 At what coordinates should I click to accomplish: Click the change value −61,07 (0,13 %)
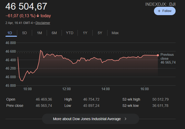click(20, 16)
